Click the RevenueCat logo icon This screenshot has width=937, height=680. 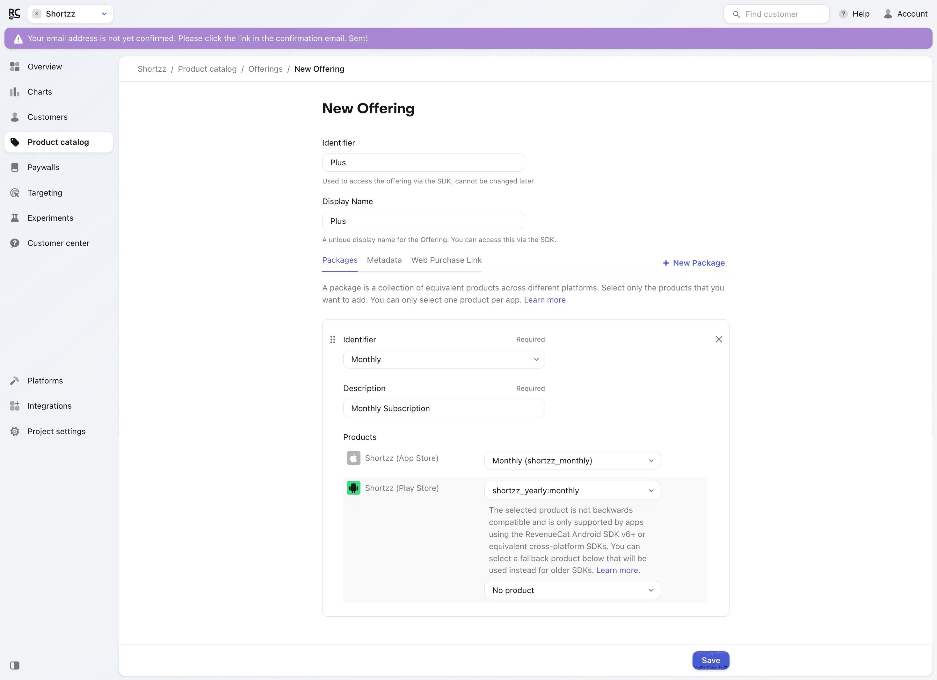tap(14, 14)
